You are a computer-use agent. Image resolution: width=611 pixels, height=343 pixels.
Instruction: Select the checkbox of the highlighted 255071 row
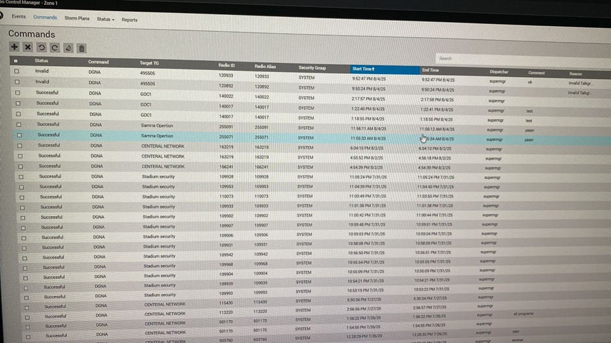coord(19,135)
